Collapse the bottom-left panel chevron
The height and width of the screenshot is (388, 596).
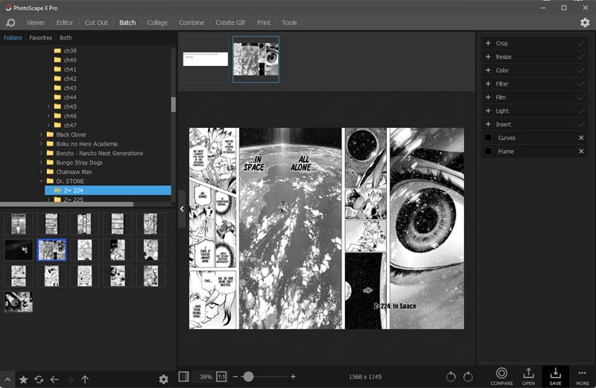pos(8,379)
